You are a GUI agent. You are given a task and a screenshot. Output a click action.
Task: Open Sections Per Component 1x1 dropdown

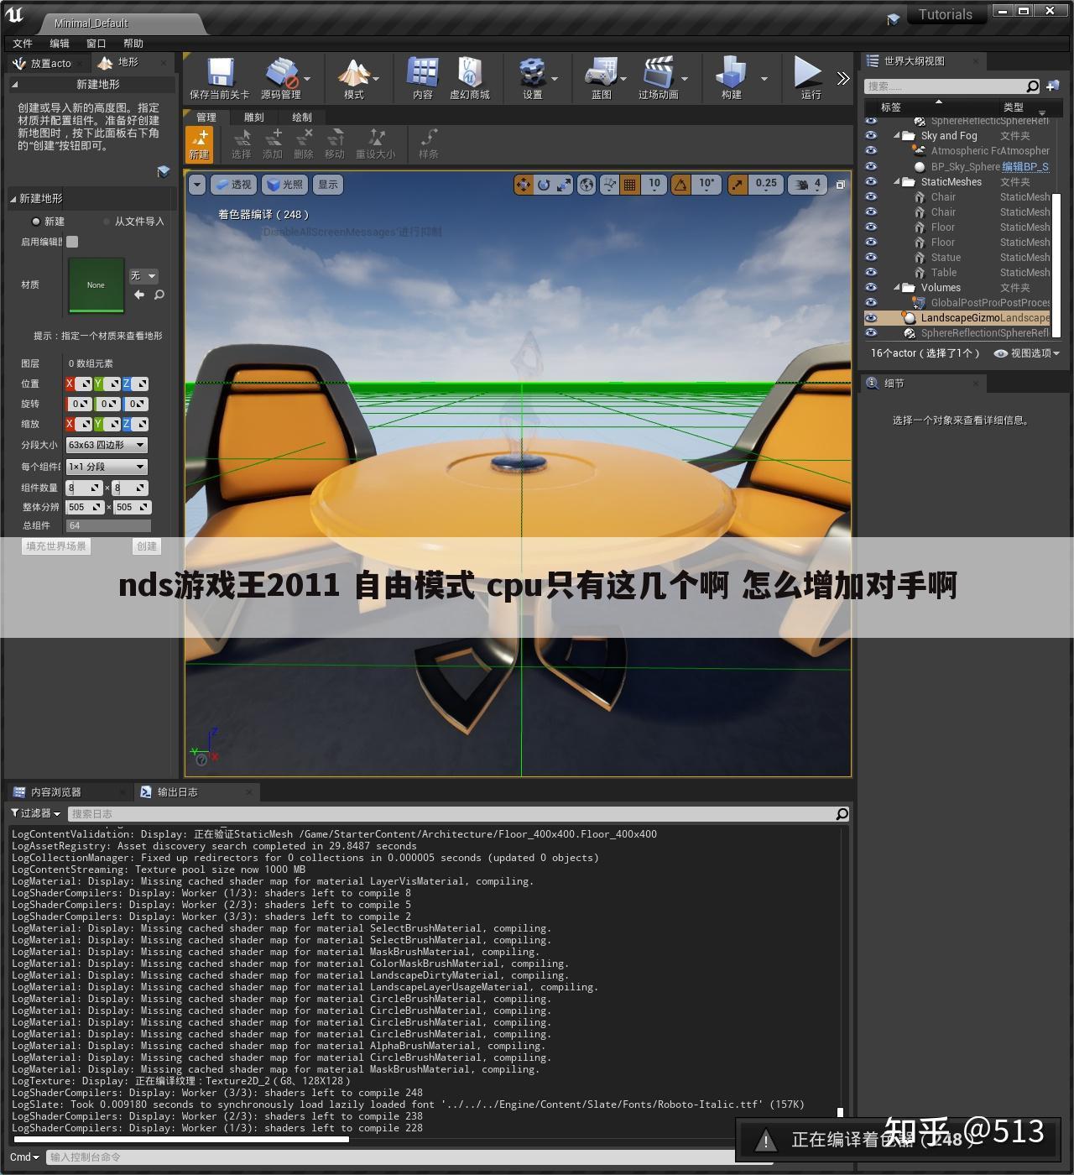point(107,467)
